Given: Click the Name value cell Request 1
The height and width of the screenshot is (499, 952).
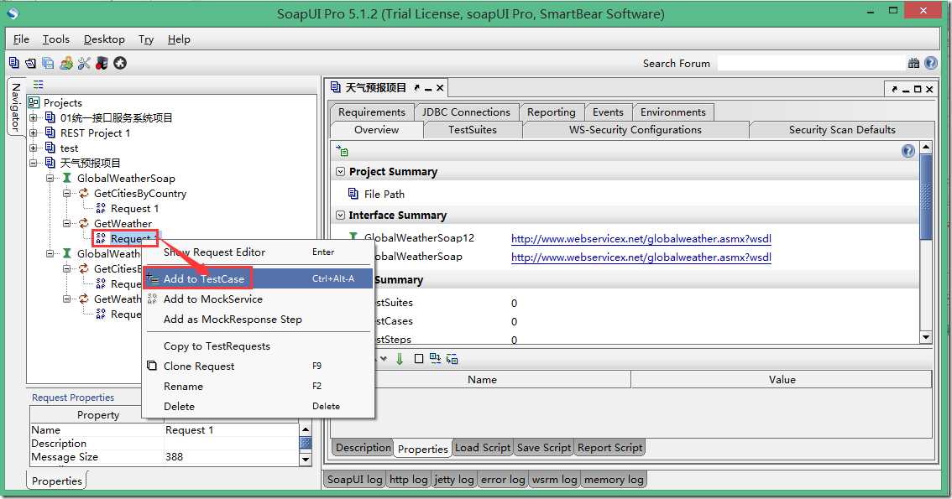Looking at the screenshot, I should click(x=232, y=430).
